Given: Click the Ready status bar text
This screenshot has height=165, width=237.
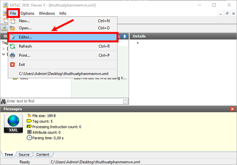Looking at the screenshot, I should [x=25, y=162].
